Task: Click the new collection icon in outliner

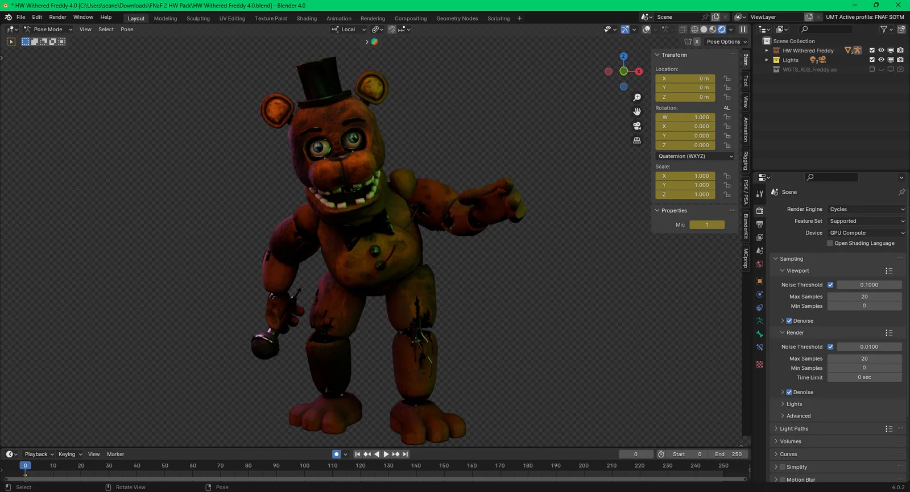Action: coord(901,30)
